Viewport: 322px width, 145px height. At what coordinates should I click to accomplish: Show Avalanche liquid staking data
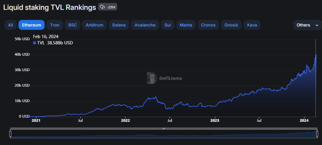[x=145, y=25]
